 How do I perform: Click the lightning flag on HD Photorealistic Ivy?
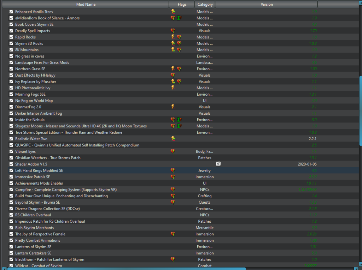click(x=173, y=88)
